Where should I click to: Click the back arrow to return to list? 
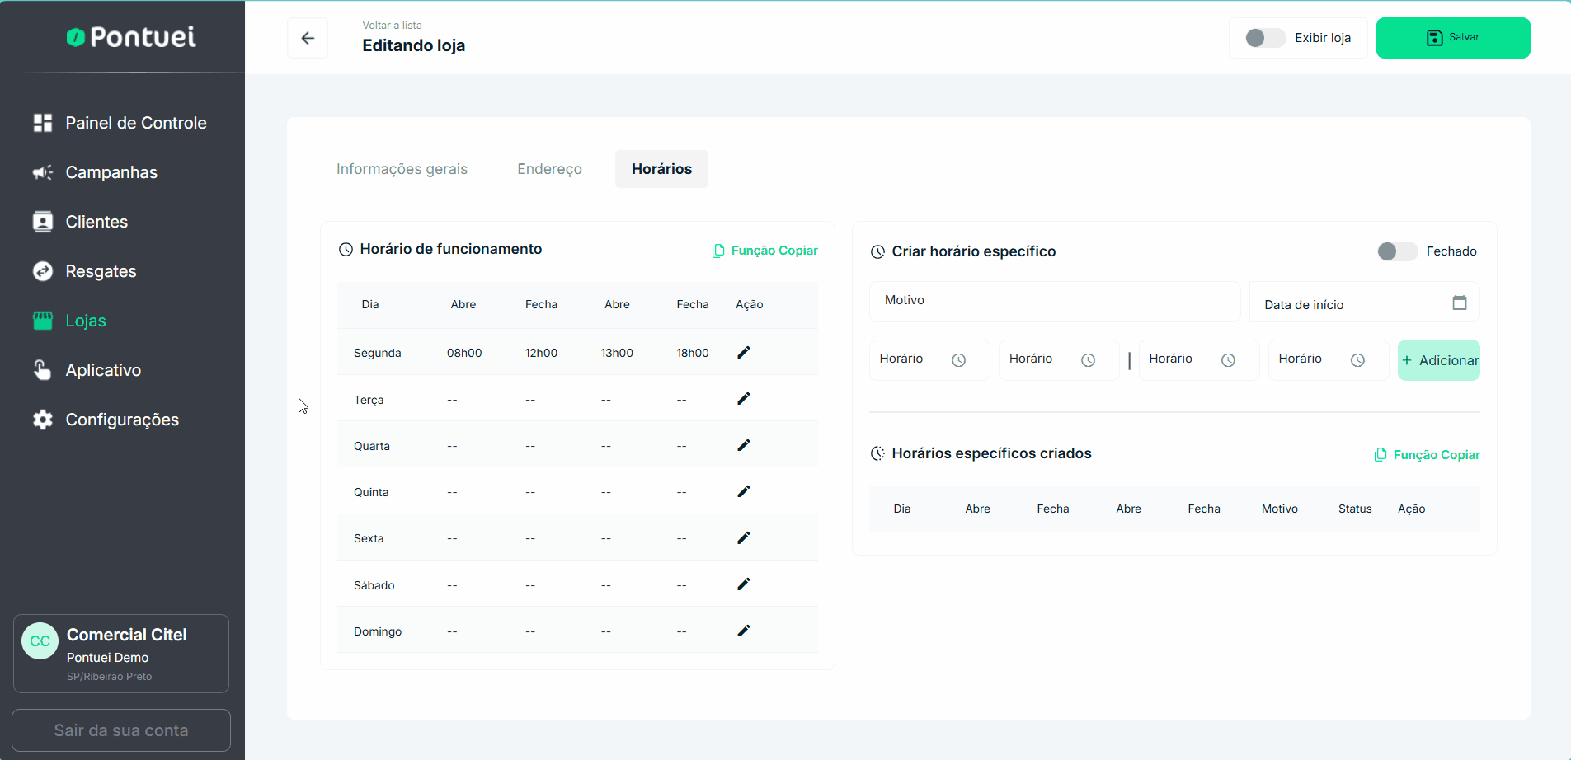[308, 38]
